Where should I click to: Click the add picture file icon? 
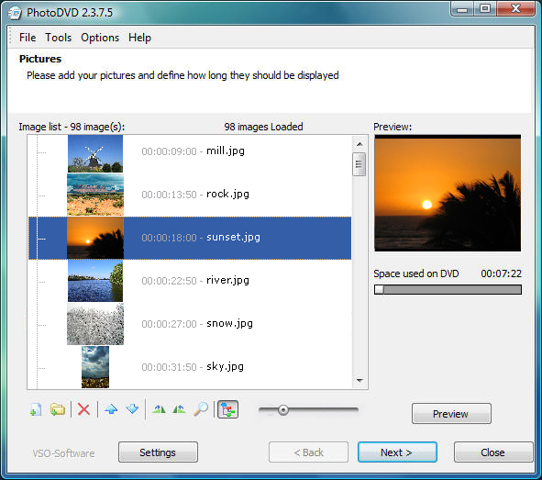pos(36,410)
